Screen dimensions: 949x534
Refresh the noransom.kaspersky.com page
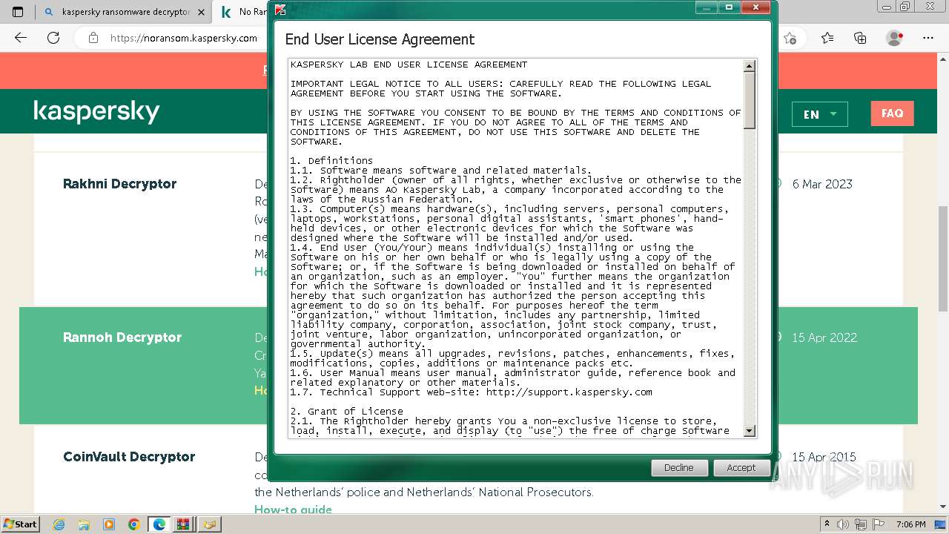[x=53, y=38]
